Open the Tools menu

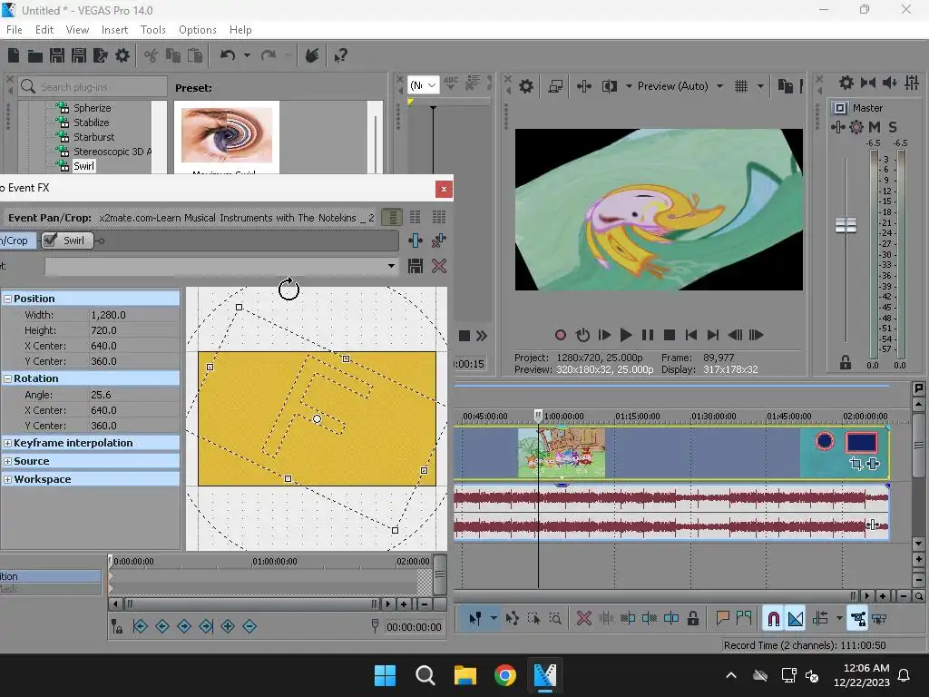point(152,30)
